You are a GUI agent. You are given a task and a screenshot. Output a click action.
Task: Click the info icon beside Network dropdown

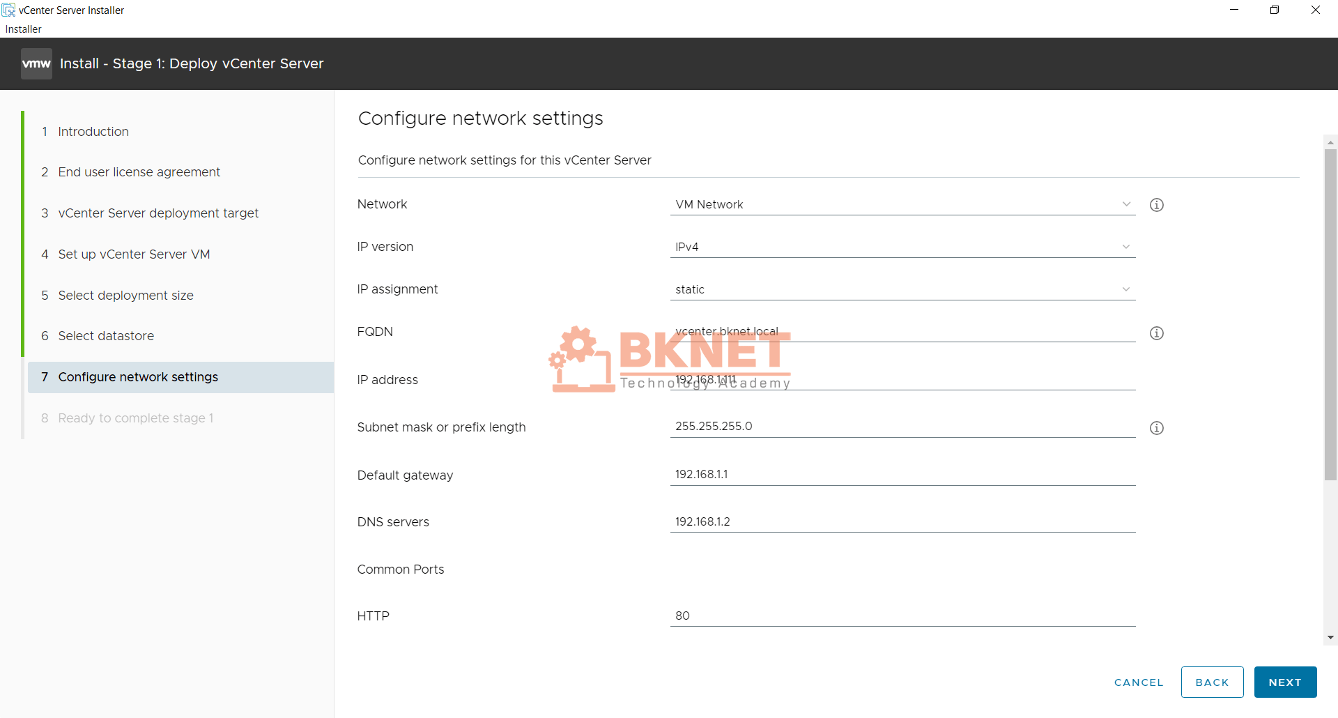1157,204
